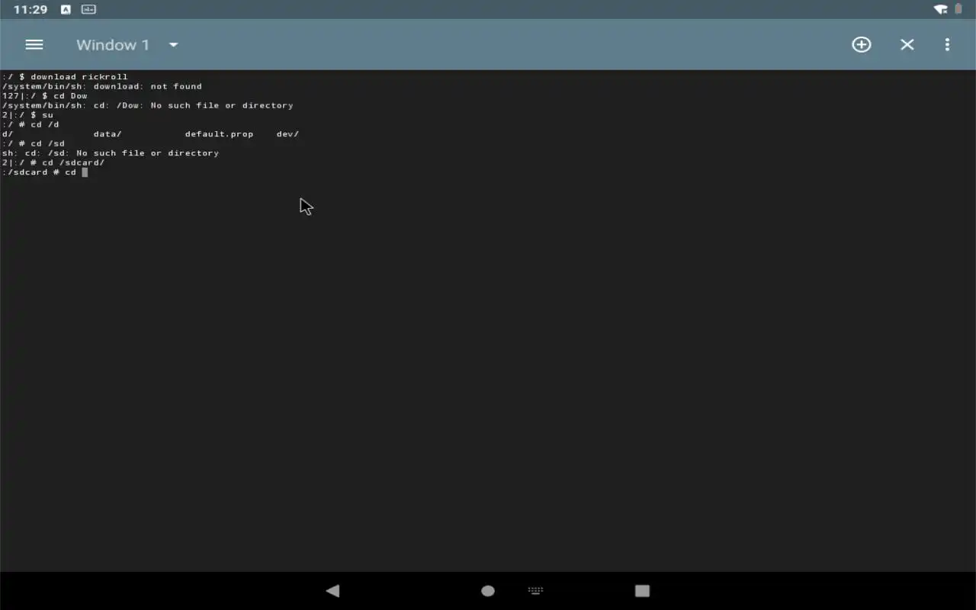The height and width of the screenshot is (610, 976).
Task: Click the 'dev/' completion entry
Action: [287, 133]
